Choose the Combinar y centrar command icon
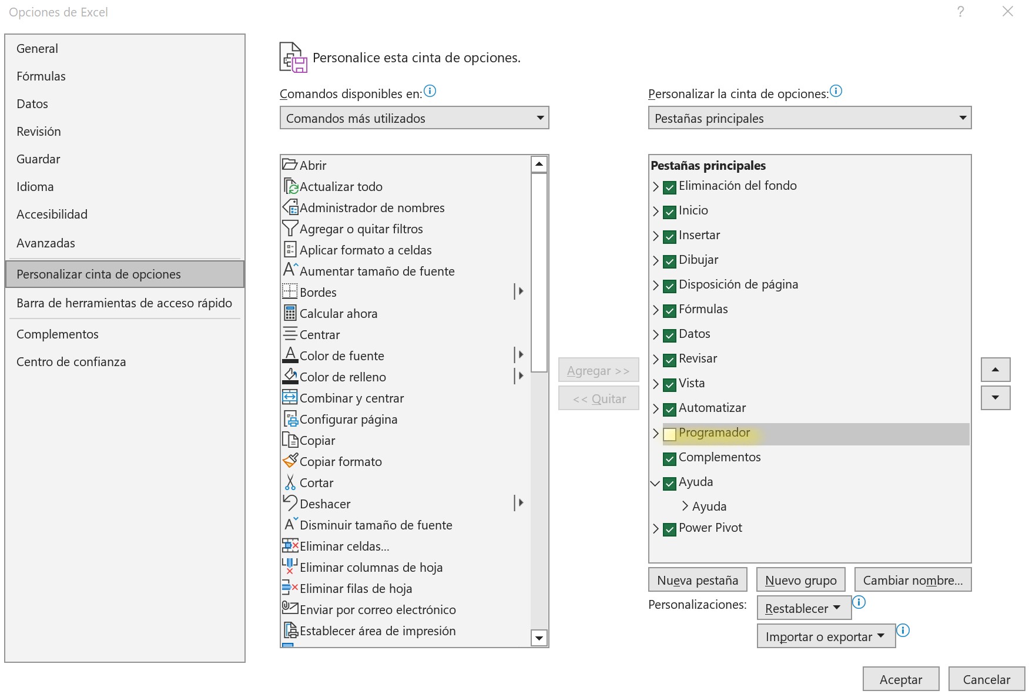The height and width of the screenshot is (694, 1029). 290,398
